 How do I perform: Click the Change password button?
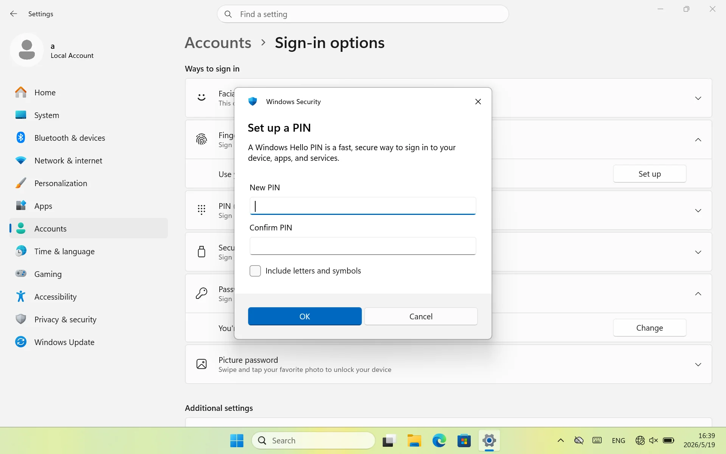tap(650, 328)
